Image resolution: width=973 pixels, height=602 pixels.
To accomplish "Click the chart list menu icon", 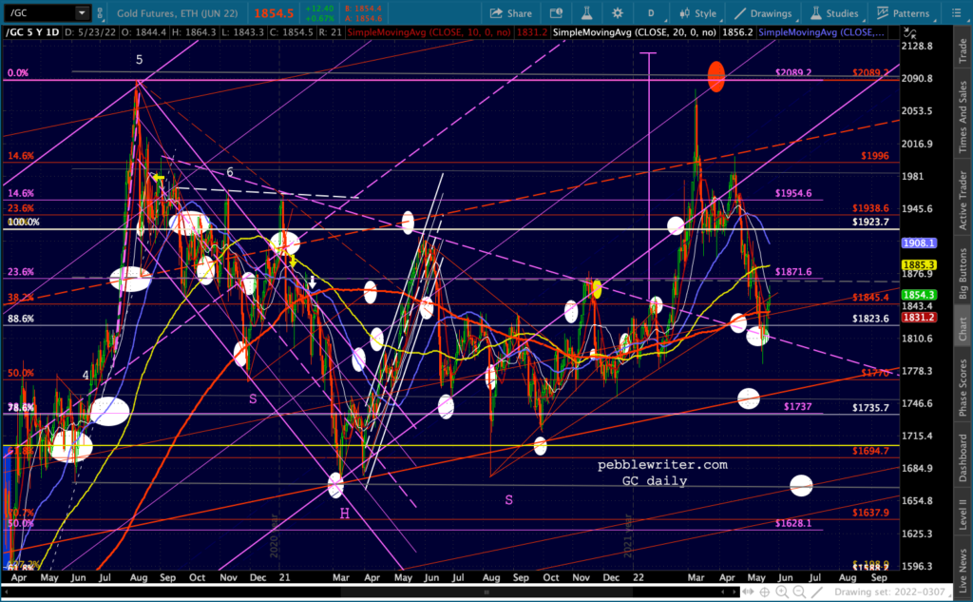I will click(956, 13).
